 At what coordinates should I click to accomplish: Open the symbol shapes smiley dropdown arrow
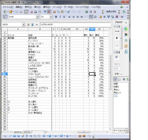[x=53, y=136]
